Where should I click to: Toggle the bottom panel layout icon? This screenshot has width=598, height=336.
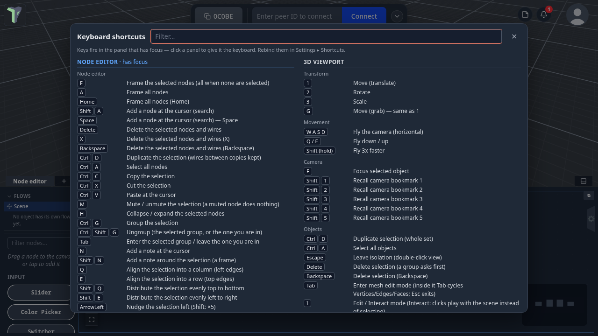(x=584, y=181)
